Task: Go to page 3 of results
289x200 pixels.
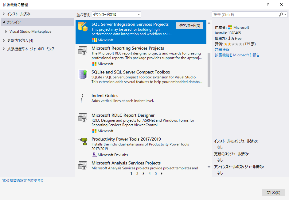Action: click(x=143, y=174)
